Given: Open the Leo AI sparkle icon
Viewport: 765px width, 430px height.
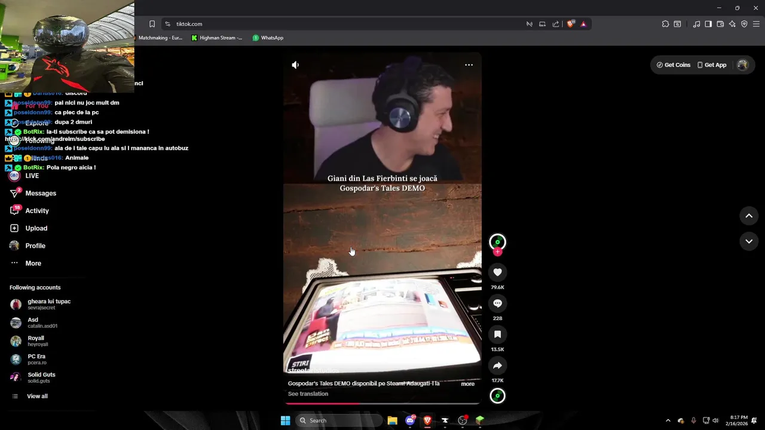Looking at the screenshot, I should click(732, 24).
